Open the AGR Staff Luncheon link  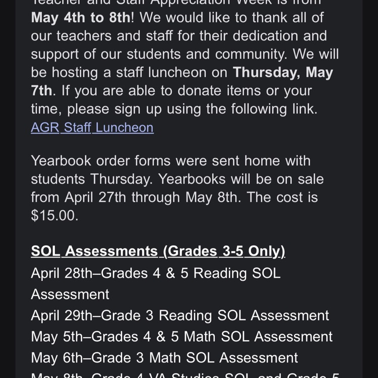click(92, 128)
